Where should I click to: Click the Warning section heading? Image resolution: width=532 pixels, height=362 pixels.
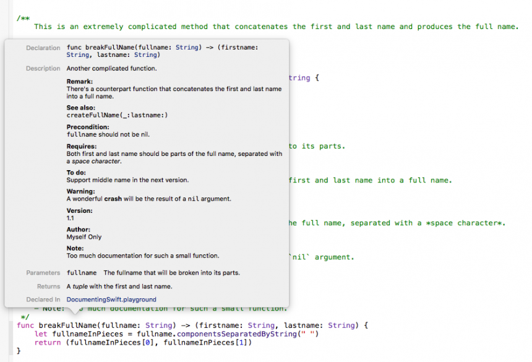pyautogui.click(x=82, y=191)
